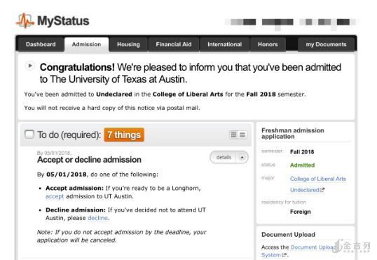Click the orange 7 things badge

coord(124,135)
